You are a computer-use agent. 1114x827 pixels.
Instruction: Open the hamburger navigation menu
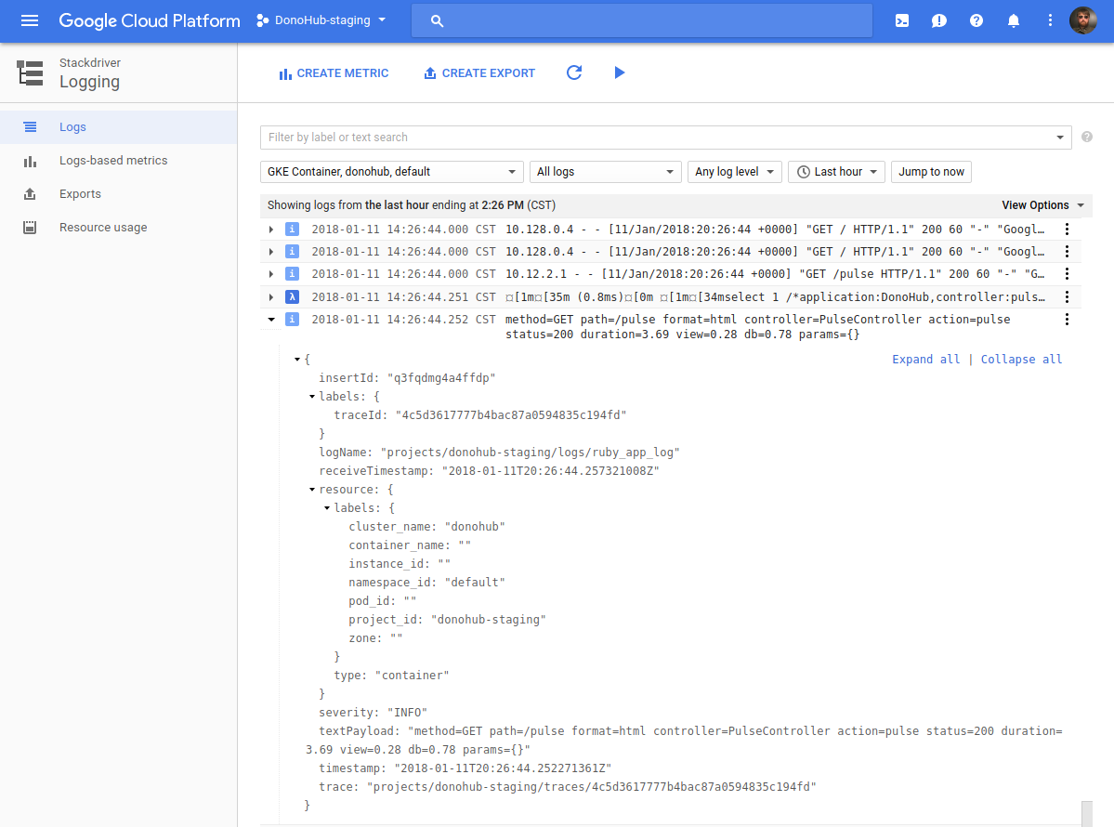30,20
